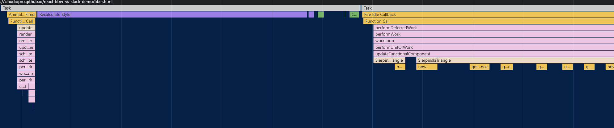Click the truncated "Sierpin...iangle" block

click(x=389, y=60)
